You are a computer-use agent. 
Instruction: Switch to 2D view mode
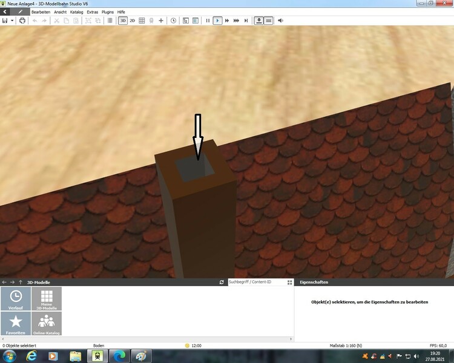tap(133, 21)
